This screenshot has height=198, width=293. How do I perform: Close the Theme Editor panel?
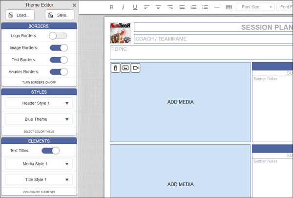[x=74, y=5]
